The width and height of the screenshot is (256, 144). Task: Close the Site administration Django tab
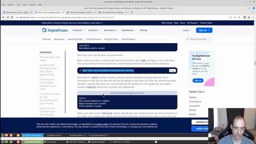point(127,12)
